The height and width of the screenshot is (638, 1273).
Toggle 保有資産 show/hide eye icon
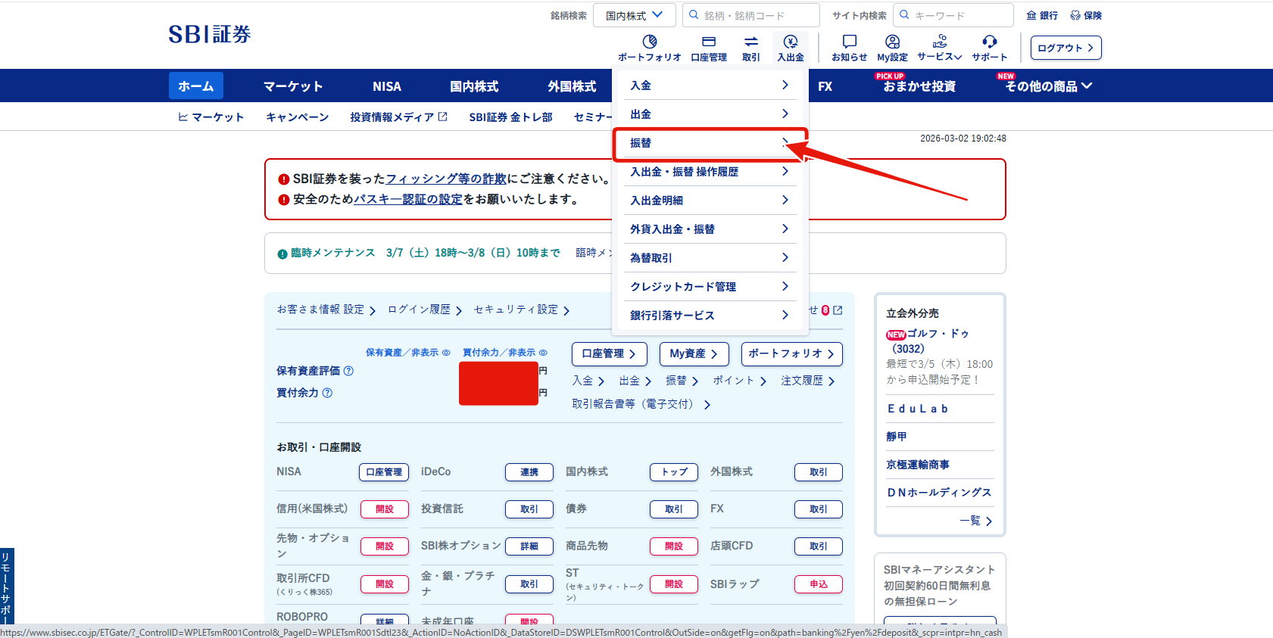pos(446,353)
